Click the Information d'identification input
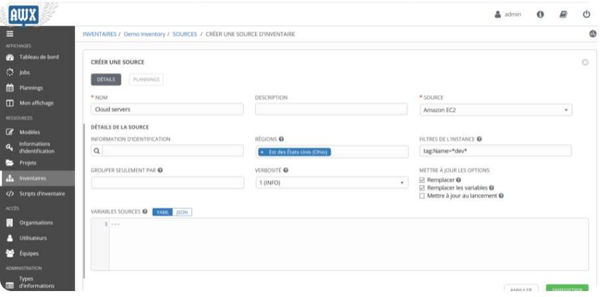Viewport: 603px width, 297px height. pos(173,150)
